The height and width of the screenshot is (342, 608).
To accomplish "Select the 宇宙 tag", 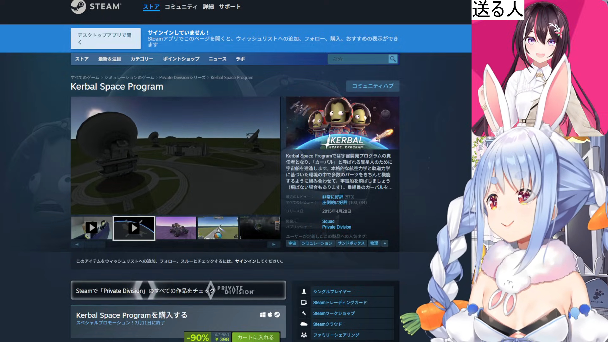I will pyautogui.click(x=292, y=243).
